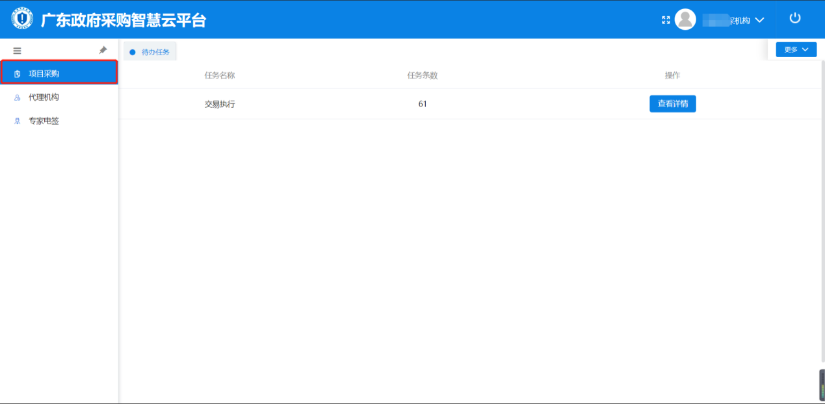The width and height of the screenshot is (825, 404).
Task: Click the 项目采购 clipboard icon
Action: 18,74
